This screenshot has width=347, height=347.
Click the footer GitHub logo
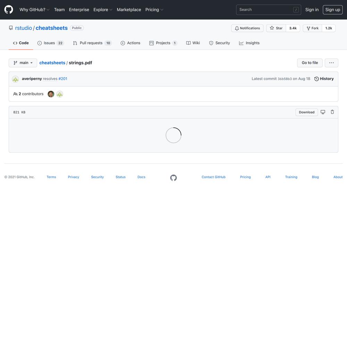[173, 178]
